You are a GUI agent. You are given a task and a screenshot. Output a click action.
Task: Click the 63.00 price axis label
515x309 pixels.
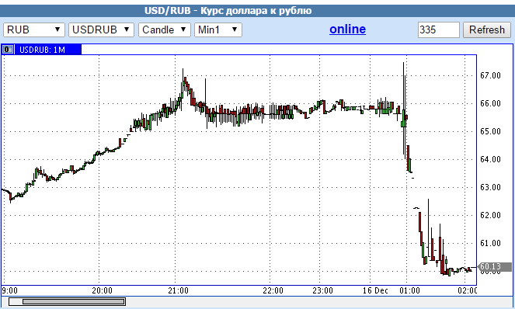(x=490, y=187)
